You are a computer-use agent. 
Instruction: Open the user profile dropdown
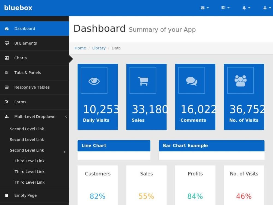[267, 8]
